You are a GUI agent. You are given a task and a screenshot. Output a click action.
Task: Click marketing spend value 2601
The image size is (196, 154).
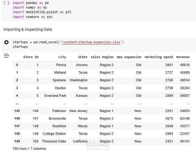(x=169, y=65)
